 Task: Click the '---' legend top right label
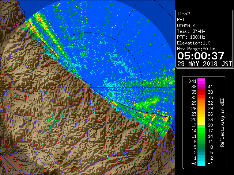click(209, 81)
